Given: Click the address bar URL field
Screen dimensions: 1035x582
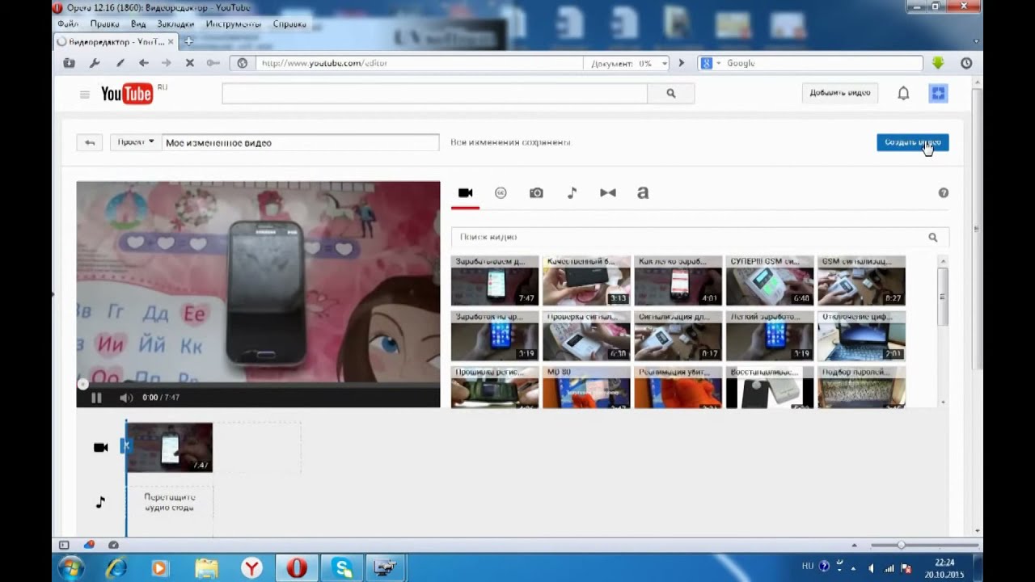Looking at the screenshot, I should (x=419, y=63).
